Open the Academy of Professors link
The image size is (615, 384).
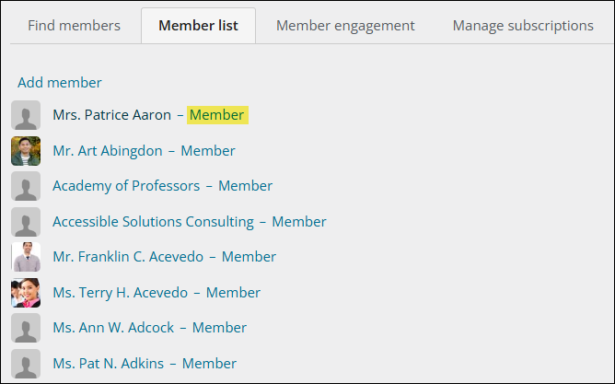(x=126, y=186)
